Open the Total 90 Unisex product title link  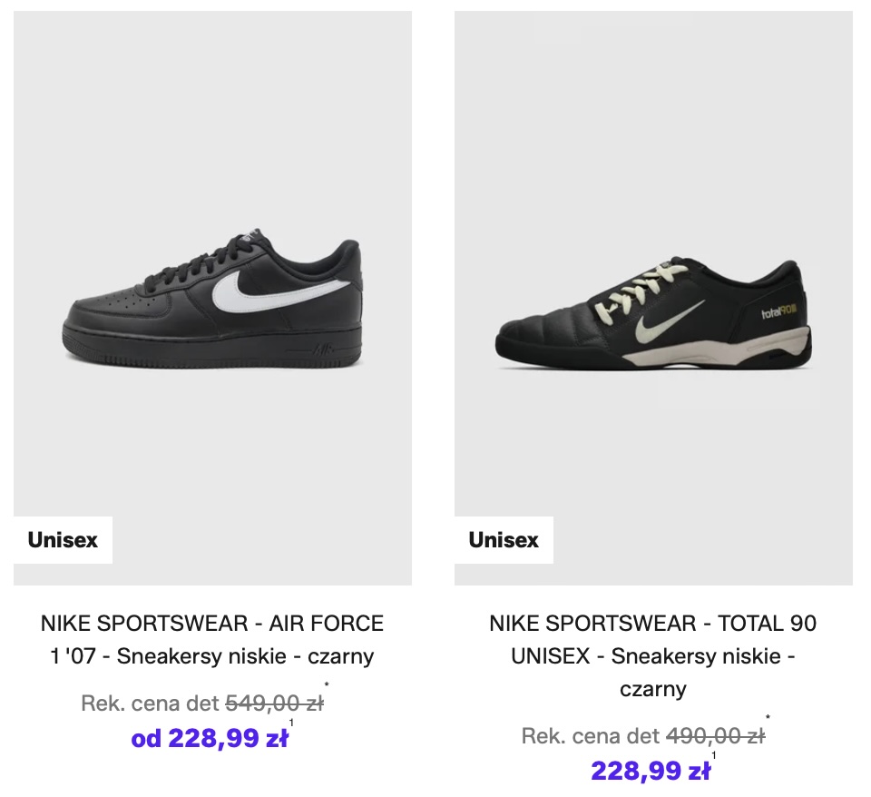pyautogui.click(x=653, y=656)
